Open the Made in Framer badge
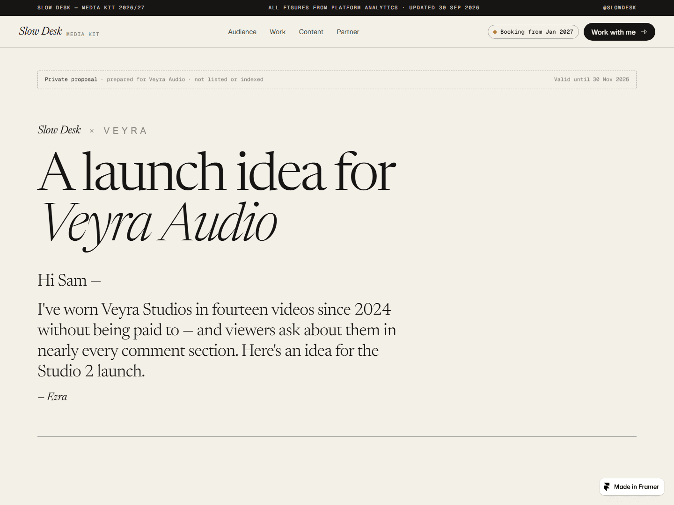 (632, 487)
